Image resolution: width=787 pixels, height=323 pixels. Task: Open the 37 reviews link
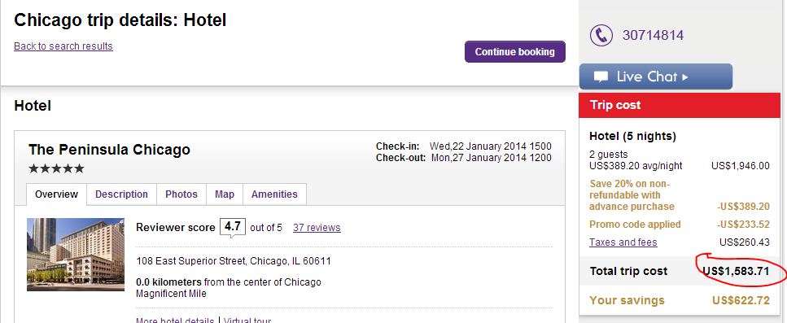click(317, 228)
